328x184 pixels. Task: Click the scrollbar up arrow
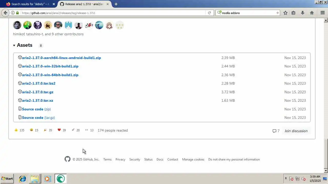[326, 20]
